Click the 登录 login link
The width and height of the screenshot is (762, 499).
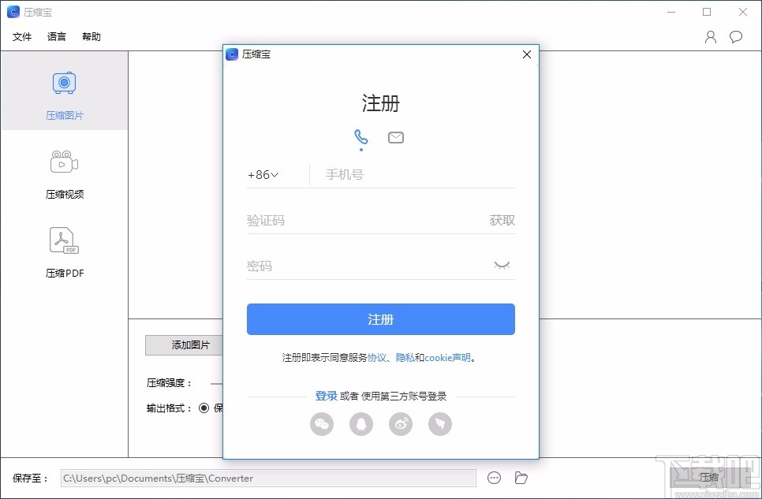click(x=326, y=396)
